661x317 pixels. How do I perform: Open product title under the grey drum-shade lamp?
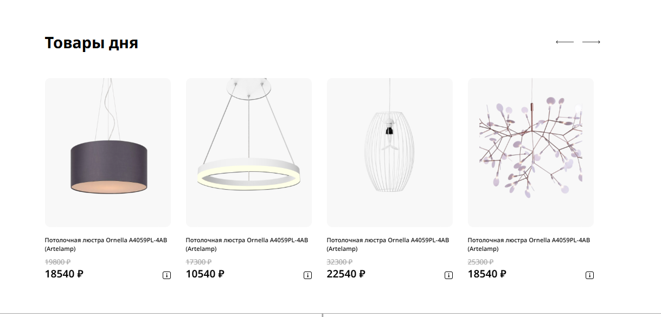click(x=106, y=244)
